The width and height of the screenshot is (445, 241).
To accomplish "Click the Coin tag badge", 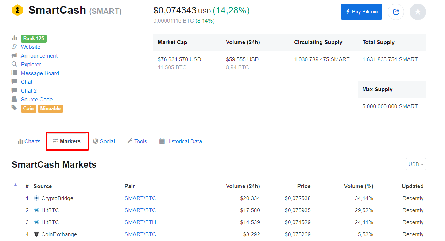I will [x=28, y=108].
